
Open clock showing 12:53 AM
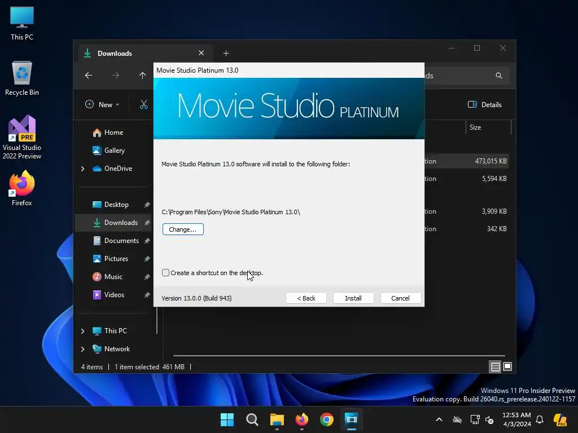[517, 419]
